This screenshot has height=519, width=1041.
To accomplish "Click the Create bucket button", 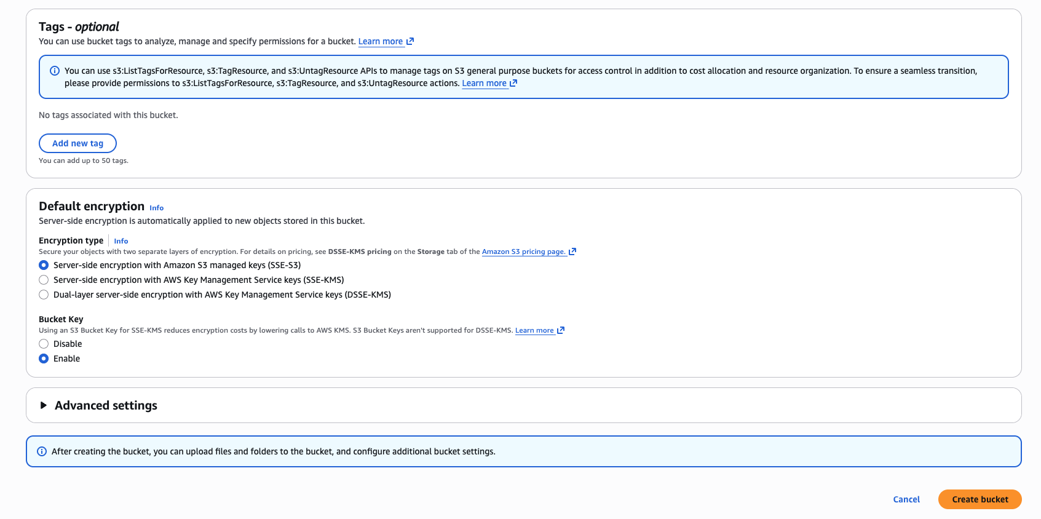I will coord(980,499).
